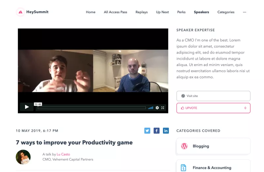Share talk on Twitter
Image resolution: width=264 pixels, height=172 pixels.
point(147,131)
